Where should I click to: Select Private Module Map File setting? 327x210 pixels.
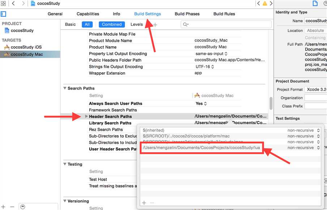pos(112,34)
